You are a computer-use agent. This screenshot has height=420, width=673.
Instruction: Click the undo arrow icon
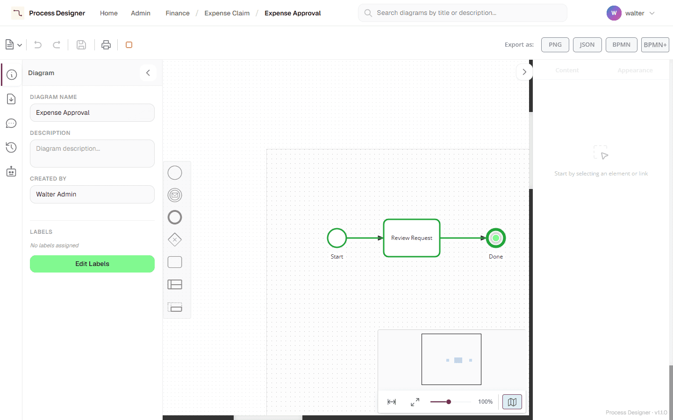point(38,45)
